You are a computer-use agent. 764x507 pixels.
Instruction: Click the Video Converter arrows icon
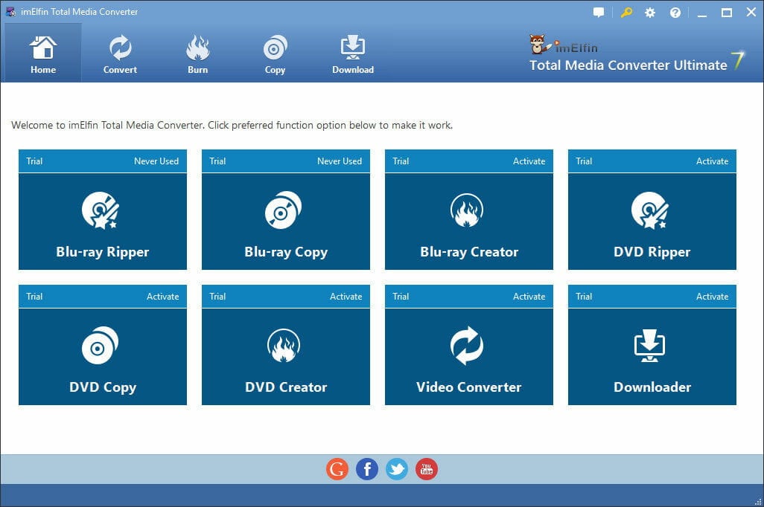467,346
